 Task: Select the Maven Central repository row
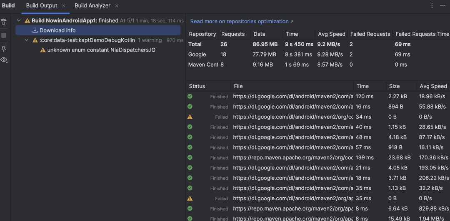317,65
